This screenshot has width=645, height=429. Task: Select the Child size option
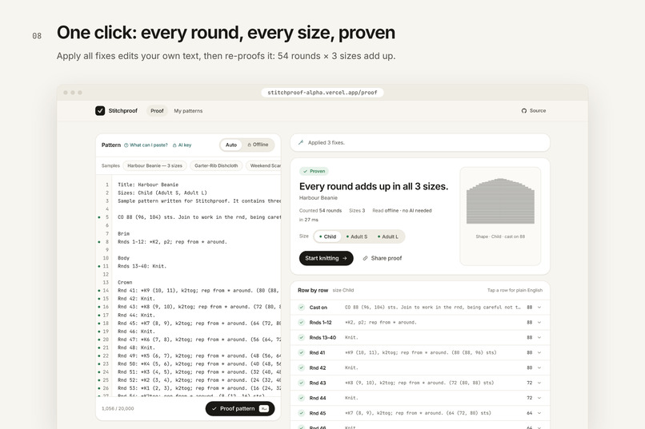tap(328, 236)
